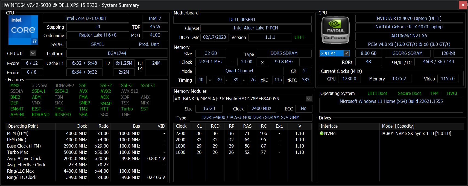Click the green UEFI label near BIOS version
Image resolution: width=468 pixels, height=186 pixels.
coord(299,38)
